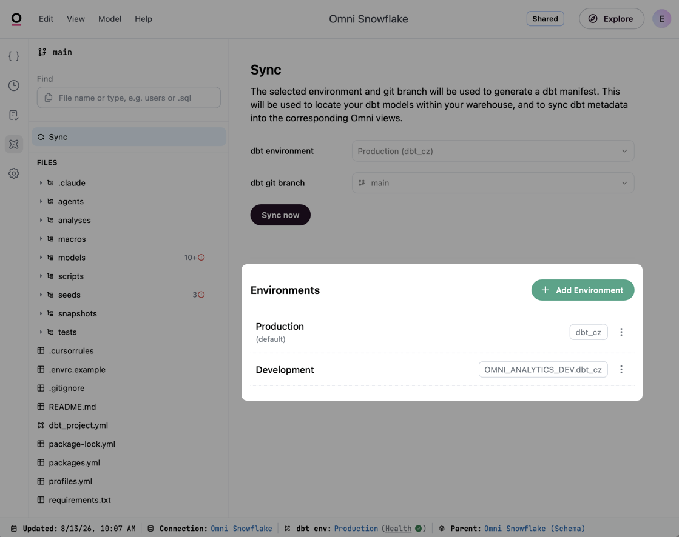This screenshot has width=679, height=537.
Task: Open the Help menu
Action: (143, 19)
